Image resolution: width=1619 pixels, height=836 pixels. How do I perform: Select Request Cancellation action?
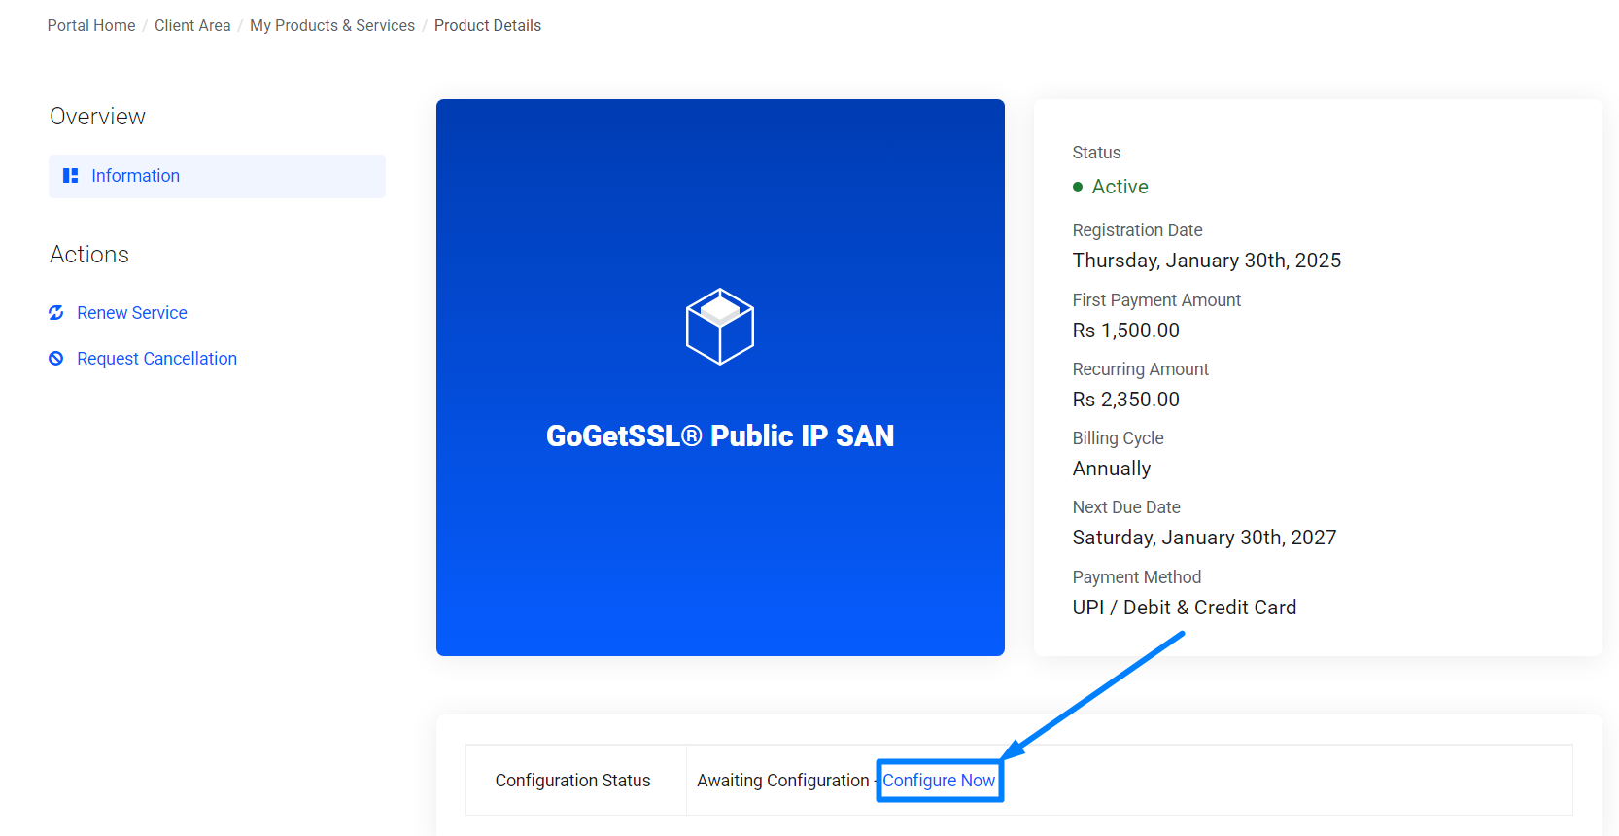[156, 359]
